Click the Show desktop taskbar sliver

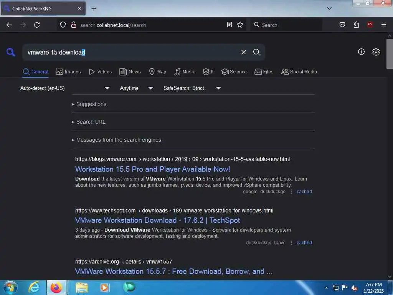(x=390, y=288)
